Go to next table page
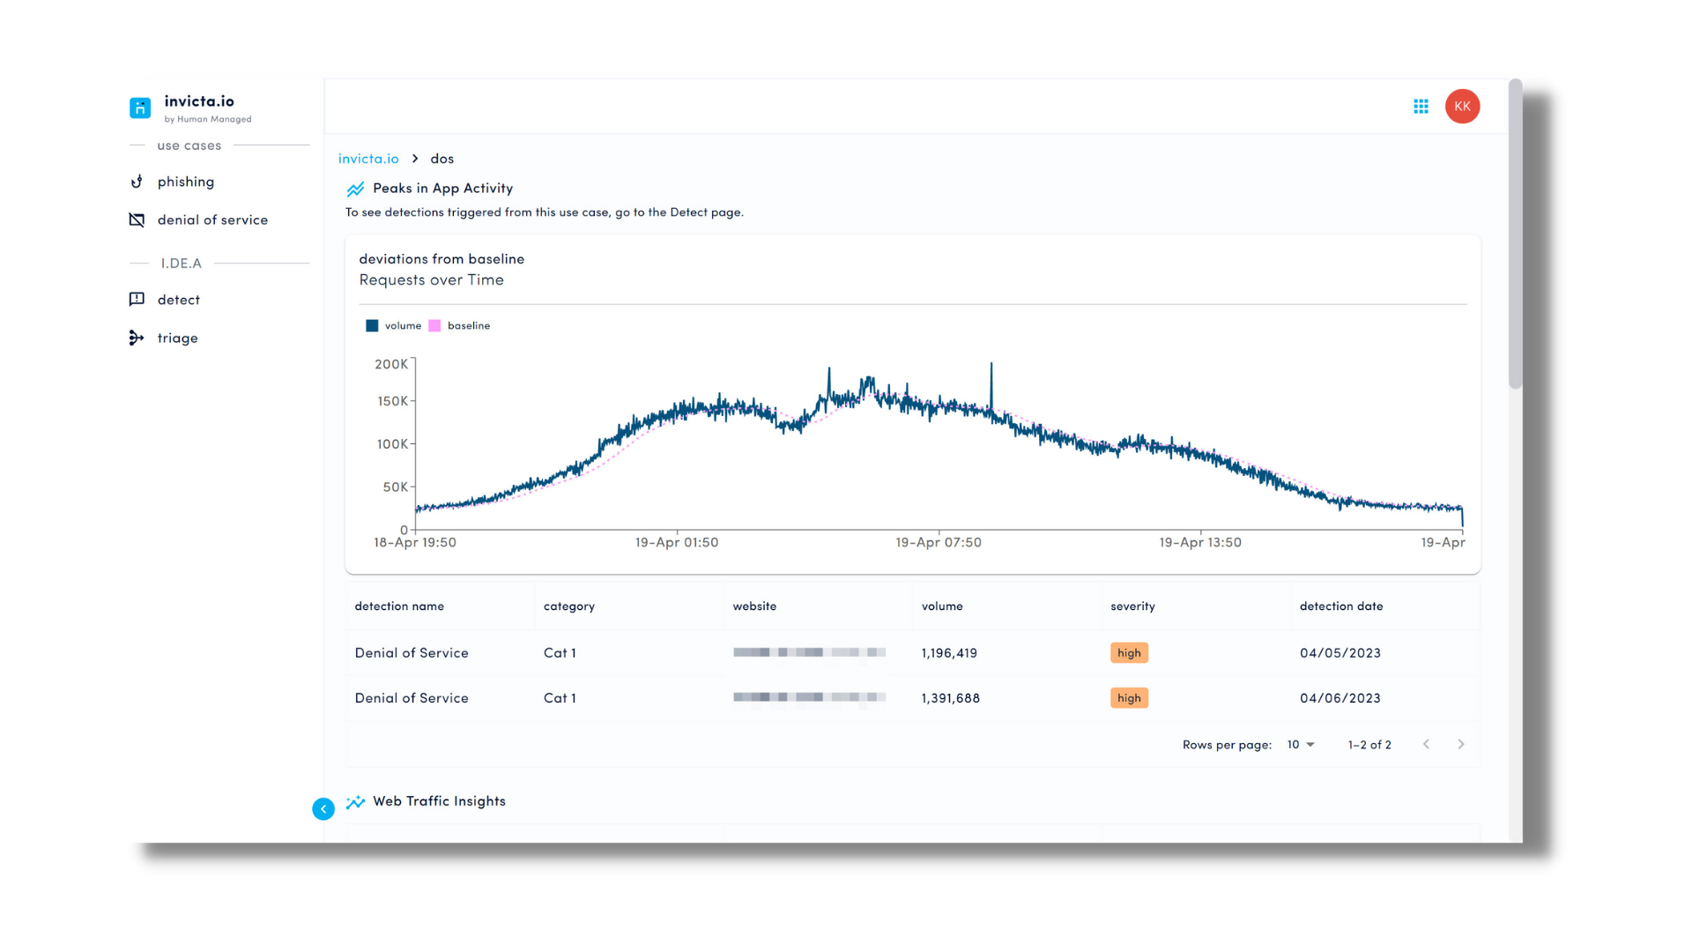 [x=1461, y=745]
